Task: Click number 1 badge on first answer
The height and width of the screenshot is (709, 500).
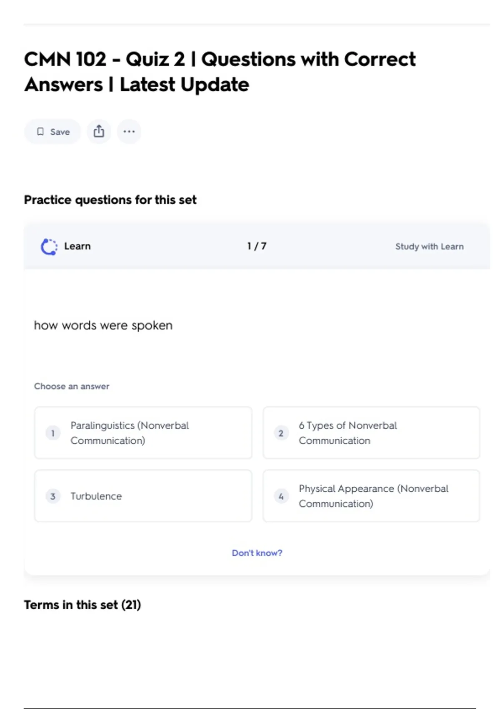Action: [x=53, y=433]
